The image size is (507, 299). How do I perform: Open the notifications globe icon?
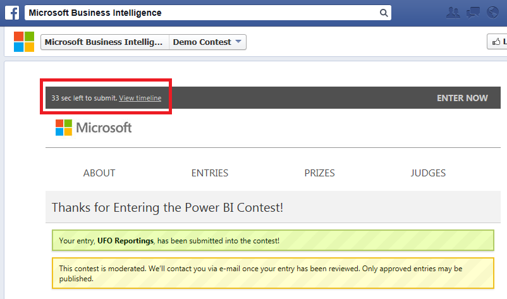click(x=493, y=13)
